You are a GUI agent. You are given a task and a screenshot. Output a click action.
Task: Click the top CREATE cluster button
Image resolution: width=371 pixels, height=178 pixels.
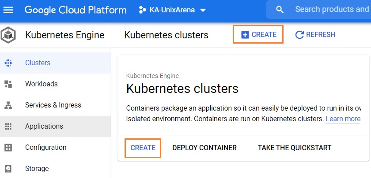(258, 34)
